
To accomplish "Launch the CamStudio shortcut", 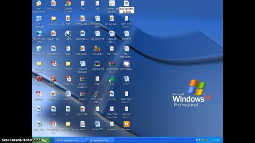I will [x=126, y=64].
